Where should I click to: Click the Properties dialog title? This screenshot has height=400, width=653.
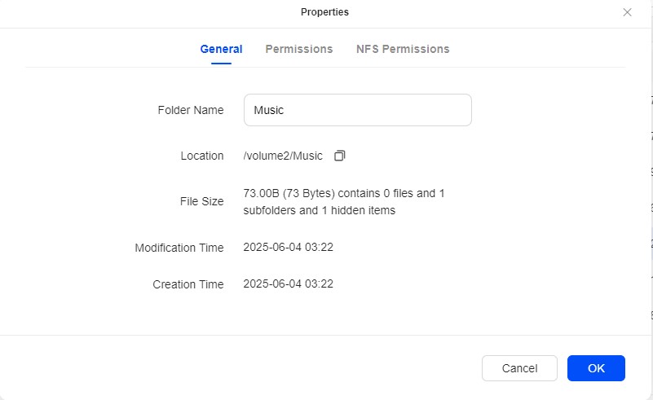click(x=324, y=12)
